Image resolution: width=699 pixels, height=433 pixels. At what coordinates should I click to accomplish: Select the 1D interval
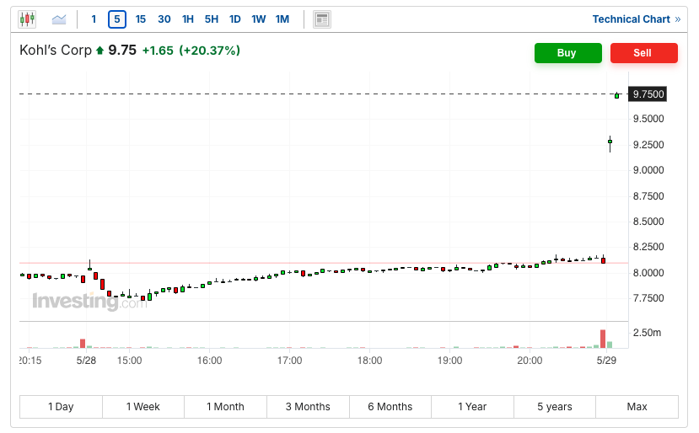[x=235, y=19]
